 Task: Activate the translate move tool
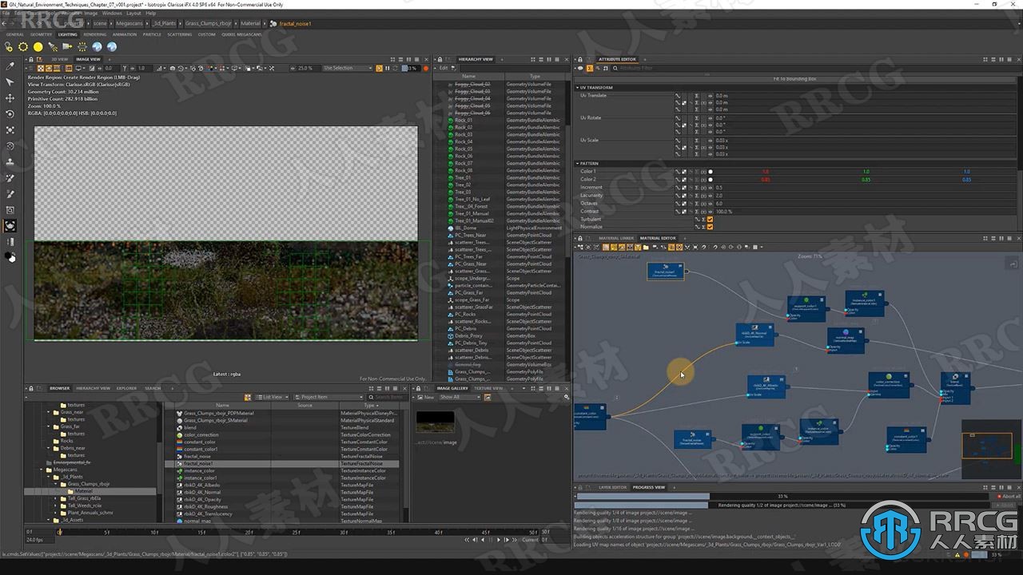click(10, 98)
